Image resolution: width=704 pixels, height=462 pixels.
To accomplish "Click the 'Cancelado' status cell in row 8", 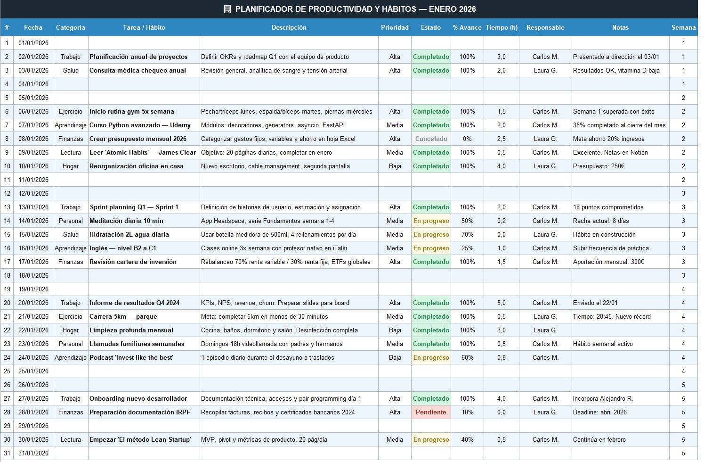I will [431, 139].
